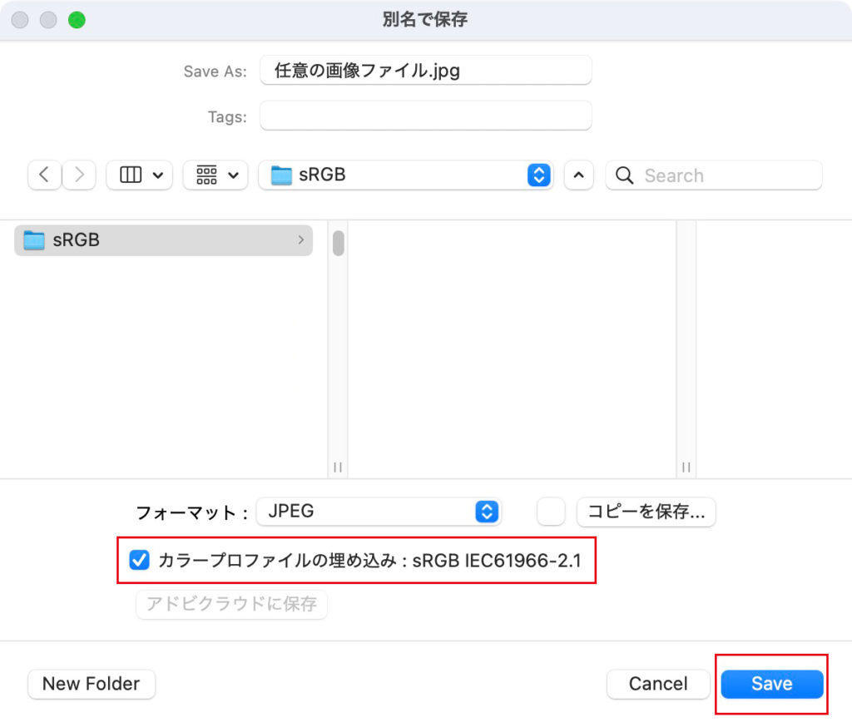This screenshot has width=852, height=727.
Task: Open the grid grouping options button
Action: [215, 176]
